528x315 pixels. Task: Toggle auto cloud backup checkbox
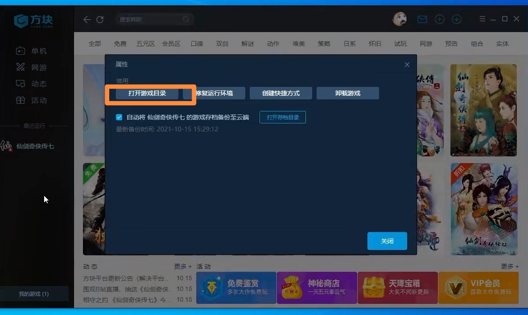pyautogui.click(x=119, y=117)
